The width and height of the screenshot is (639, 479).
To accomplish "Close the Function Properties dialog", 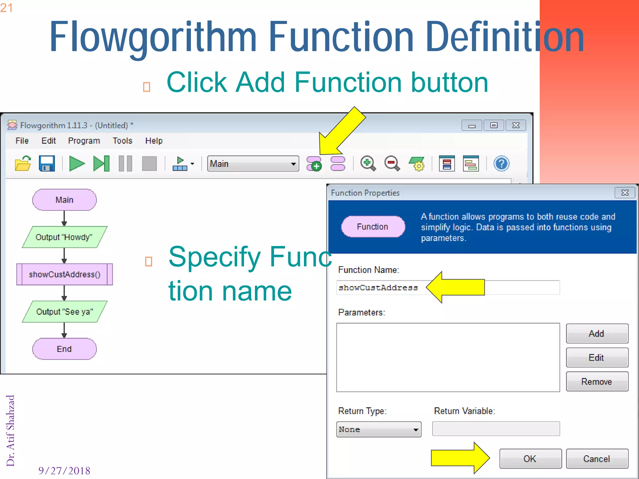I will tap(625, 193).
